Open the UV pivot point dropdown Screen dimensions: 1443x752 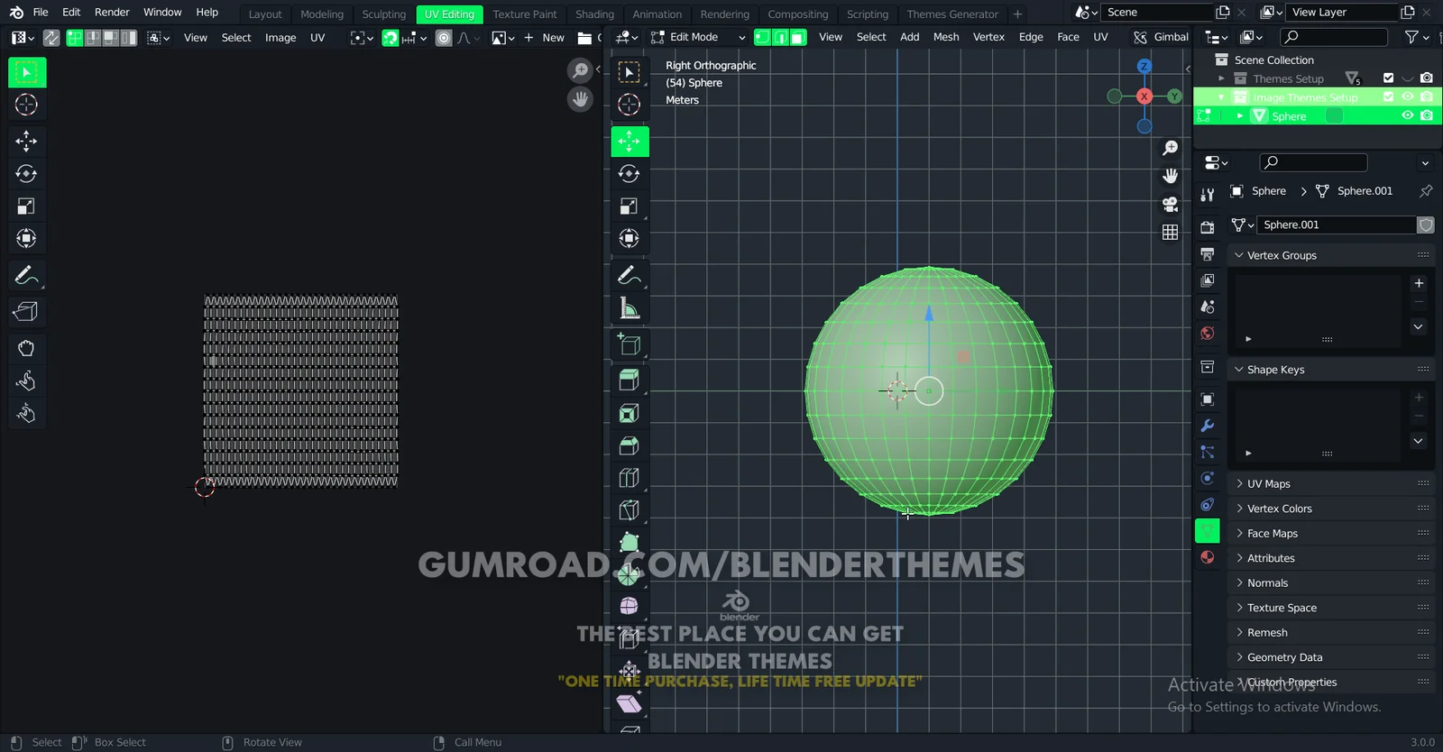361,38
